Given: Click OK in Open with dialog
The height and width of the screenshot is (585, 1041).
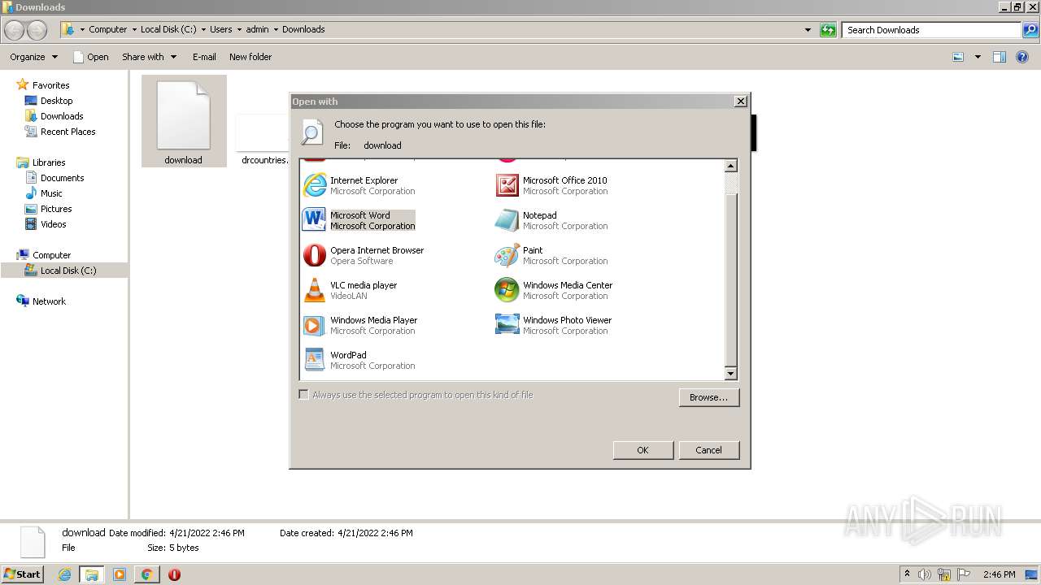Looking at the screenshot, I should pos(642,450).
